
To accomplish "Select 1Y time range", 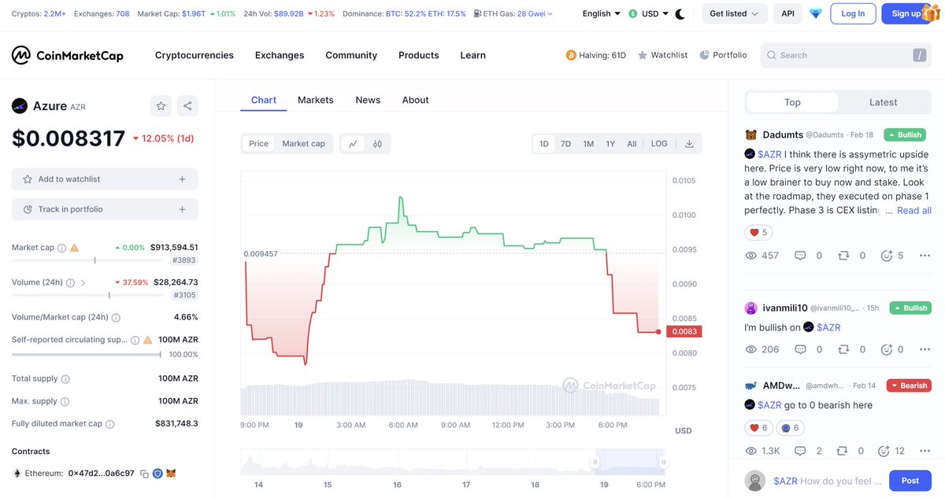I will click(610, 143).
